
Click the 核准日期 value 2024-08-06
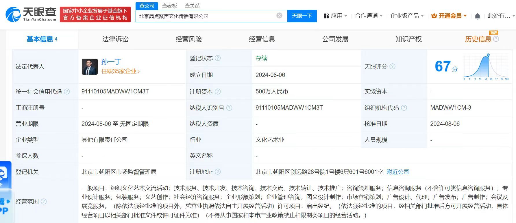point(445,124)
